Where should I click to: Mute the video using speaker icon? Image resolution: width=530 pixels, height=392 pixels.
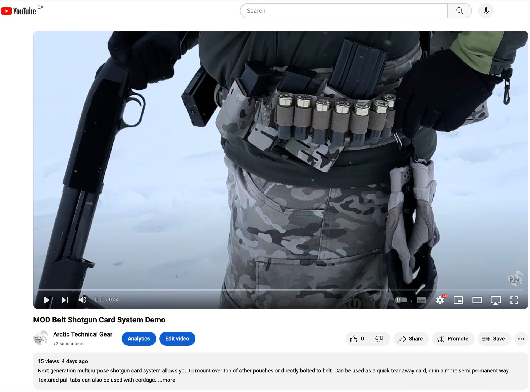coord(83,300)
